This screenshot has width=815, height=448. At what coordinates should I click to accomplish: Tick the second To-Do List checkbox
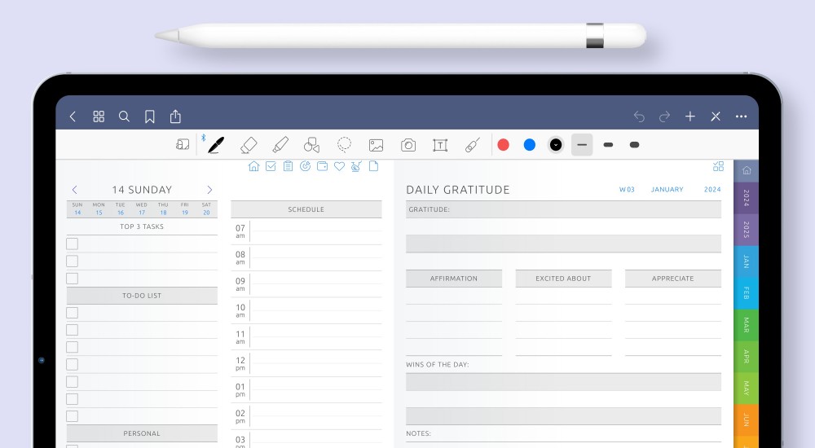(x=73, y=330)
